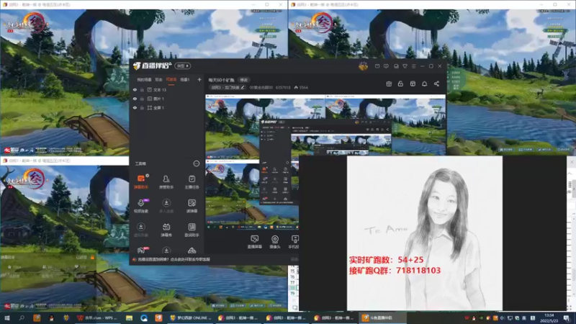Toggle the lock on 全屏 1 layer
Image resolution: width=576 pixels, height=324 pixels.
tap(142, 107)
